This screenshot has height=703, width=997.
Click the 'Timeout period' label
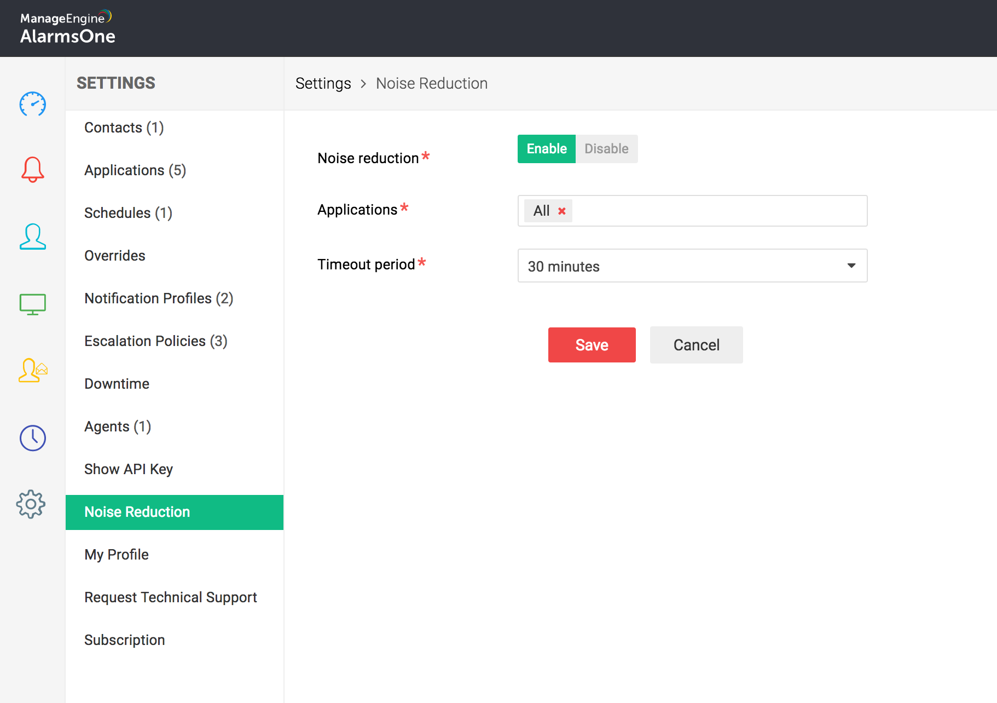366,264
